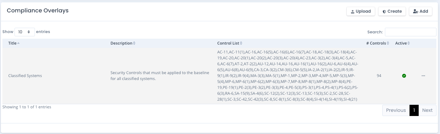Click the user icon in Add
The width and height of the screenshot is (440, 134).
415,12
